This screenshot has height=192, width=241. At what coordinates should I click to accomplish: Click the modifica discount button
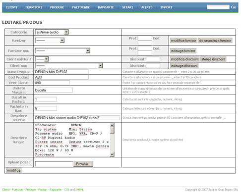coord(184,59)
